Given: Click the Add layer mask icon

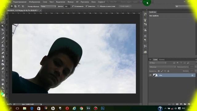Looking at the screenshot, I should point(177,104).
